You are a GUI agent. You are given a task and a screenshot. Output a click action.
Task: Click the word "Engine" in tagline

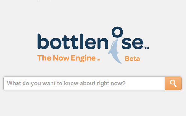tap(83, 58)
